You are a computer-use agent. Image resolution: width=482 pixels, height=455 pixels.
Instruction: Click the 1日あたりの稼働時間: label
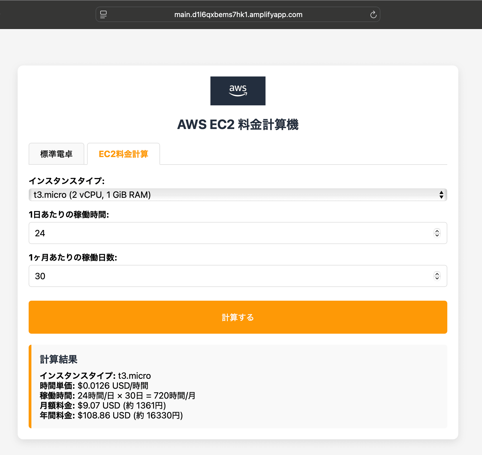pyautogui.click(x=69, y=214)
